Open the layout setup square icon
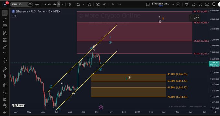The height and width of the screenshot is (116, 220). point(148,5)
